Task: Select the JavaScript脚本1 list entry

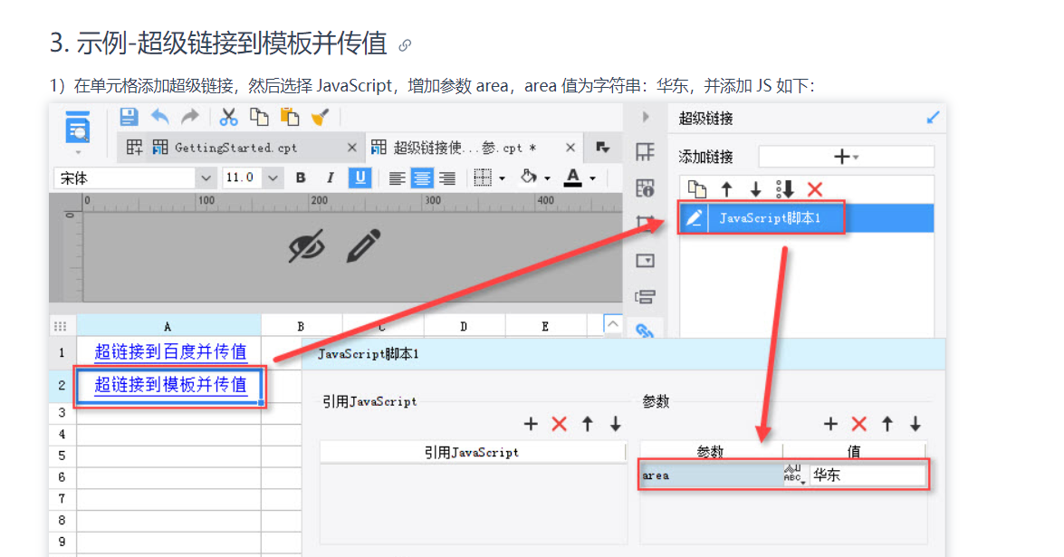Action: tap(806, 218)
